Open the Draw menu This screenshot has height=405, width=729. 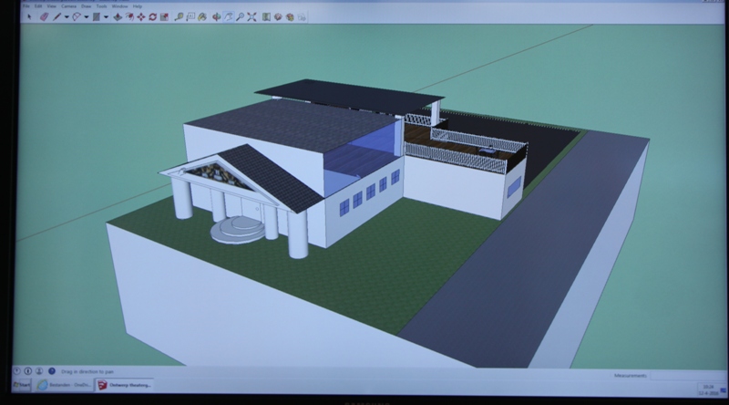(x=86, y=6)
